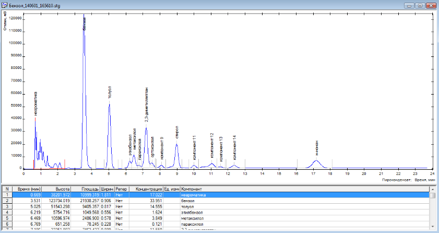Click the 'толуол' peak label on the chart
Viewport: 439px width, 233px height.
pos(109,92)
